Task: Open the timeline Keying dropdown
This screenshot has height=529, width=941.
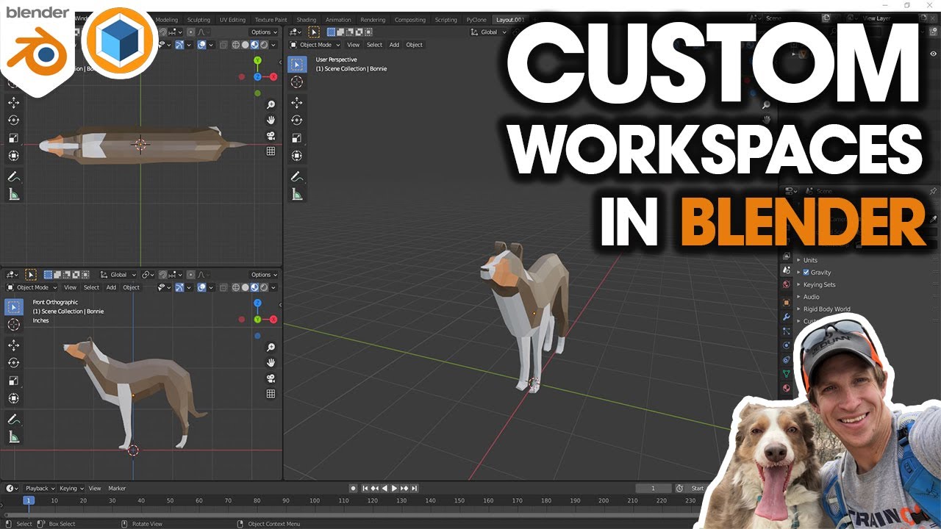Action: 71,488
